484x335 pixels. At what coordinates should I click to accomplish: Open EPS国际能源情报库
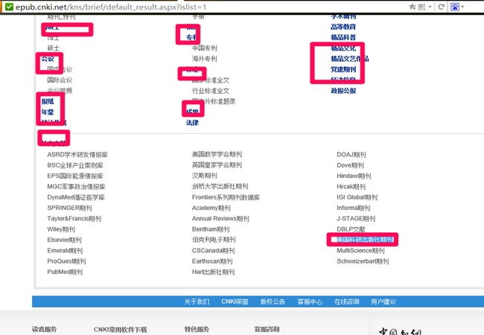(x=75, y=176)
